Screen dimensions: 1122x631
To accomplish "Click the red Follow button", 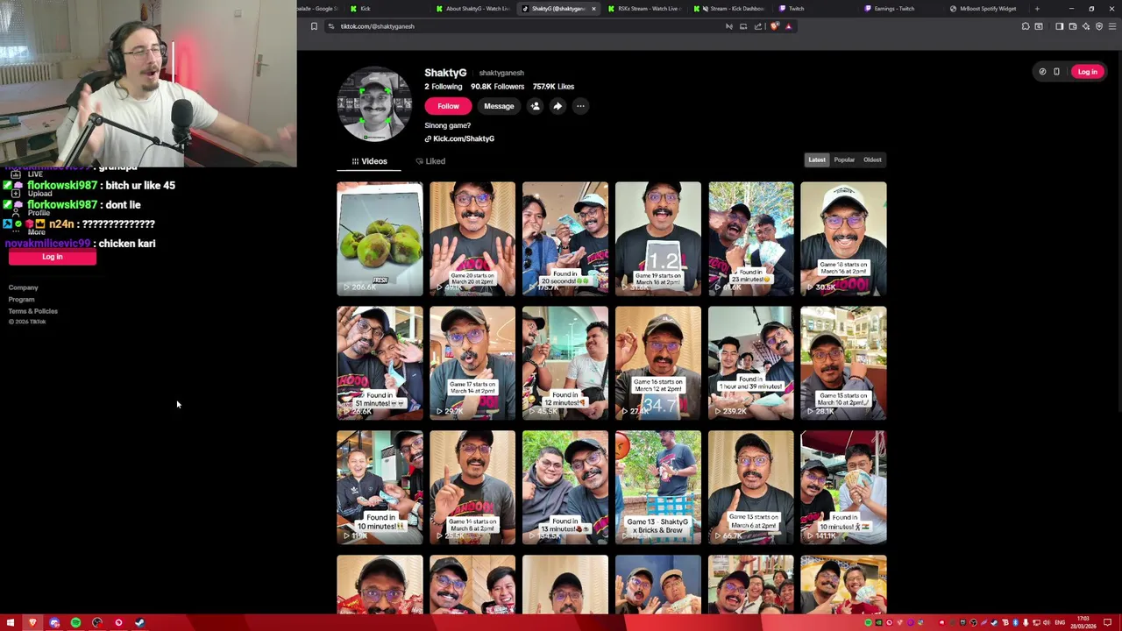I will (x=448, y=106).
